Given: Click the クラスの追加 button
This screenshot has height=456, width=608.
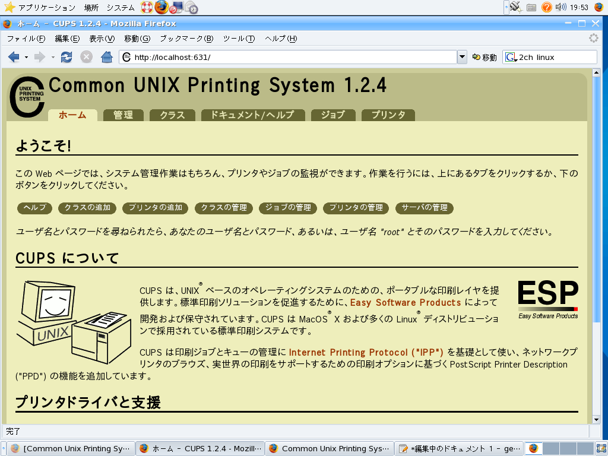Looking at the screenshot, I should tap(87, 208).
